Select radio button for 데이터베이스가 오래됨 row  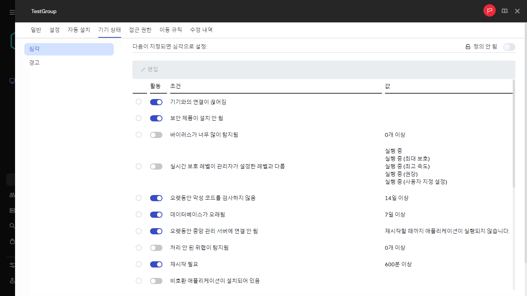coord(139,214)
